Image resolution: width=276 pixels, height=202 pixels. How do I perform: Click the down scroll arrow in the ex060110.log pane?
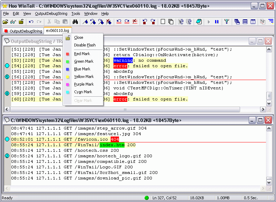click(269, 182)
